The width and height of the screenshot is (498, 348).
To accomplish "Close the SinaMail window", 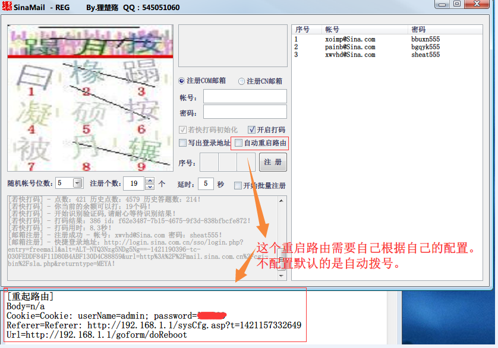I will click(477, 4).
